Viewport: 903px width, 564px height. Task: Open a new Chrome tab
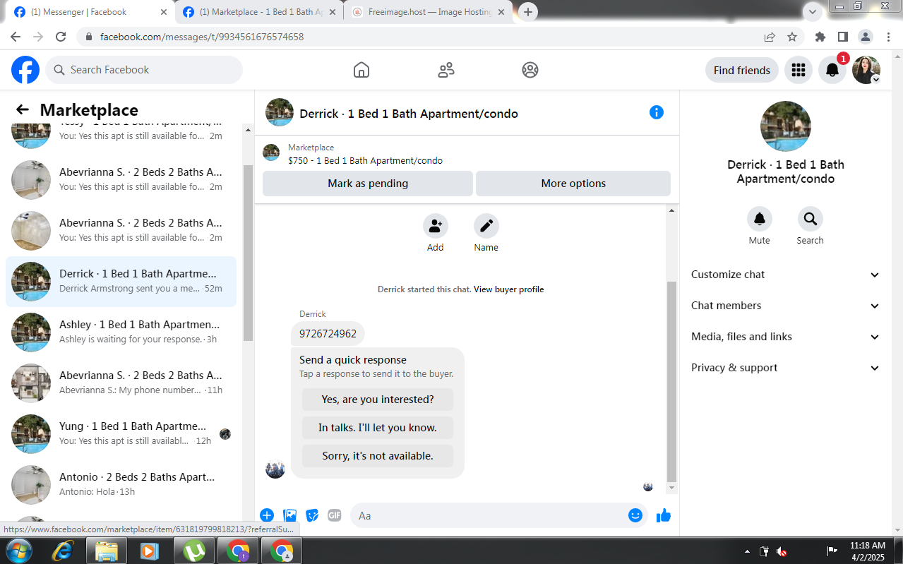click(x=528, y=12)
